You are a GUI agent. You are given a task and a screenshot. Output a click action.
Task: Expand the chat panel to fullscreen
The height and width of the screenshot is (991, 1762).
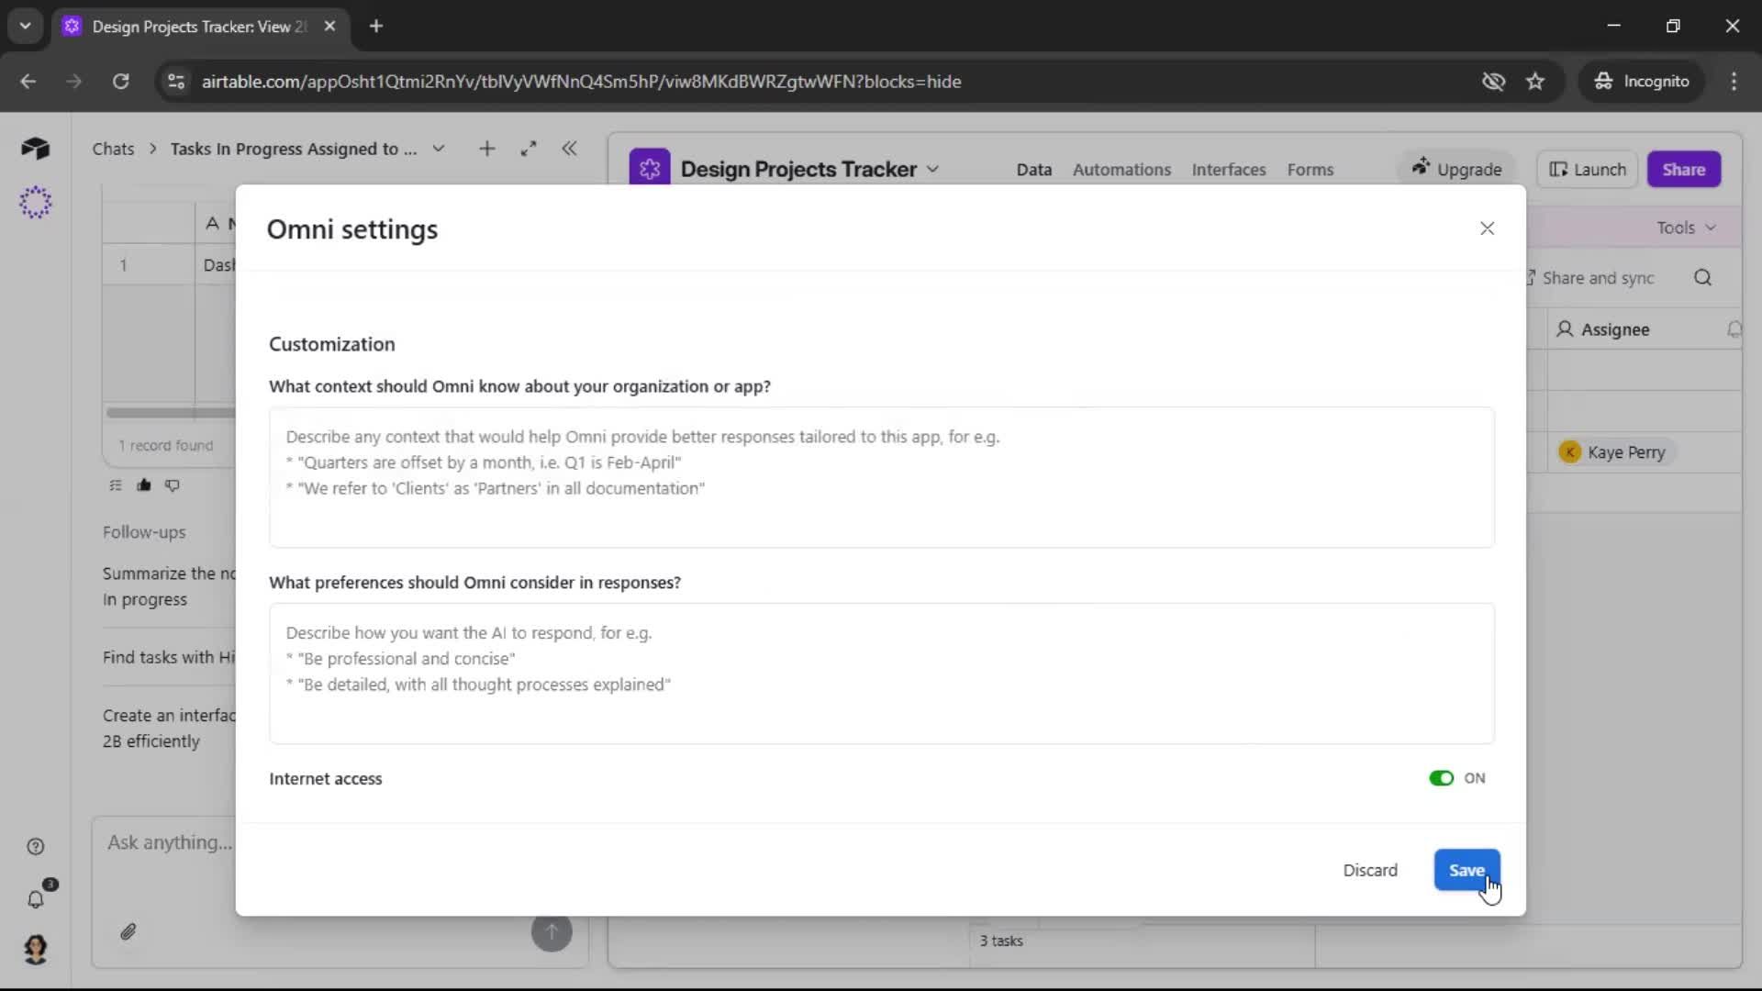[528, 149]
